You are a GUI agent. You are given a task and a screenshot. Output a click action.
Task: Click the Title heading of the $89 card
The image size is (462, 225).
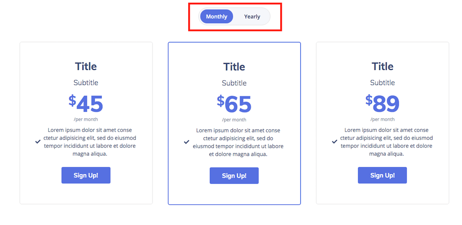[382, 67]
